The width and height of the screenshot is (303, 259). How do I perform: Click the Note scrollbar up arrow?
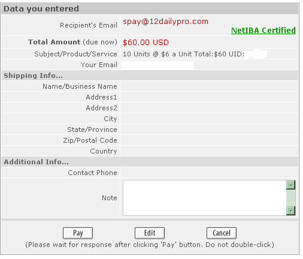coord(290,185)
